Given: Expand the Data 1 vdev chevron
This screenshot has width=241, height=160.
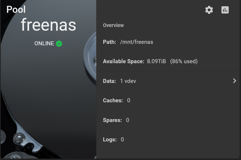Looking at the screenshot, I should pyautogui.click(x=234, y=81).
